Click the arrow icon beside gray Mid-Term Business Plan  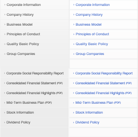tap(5, 103)
